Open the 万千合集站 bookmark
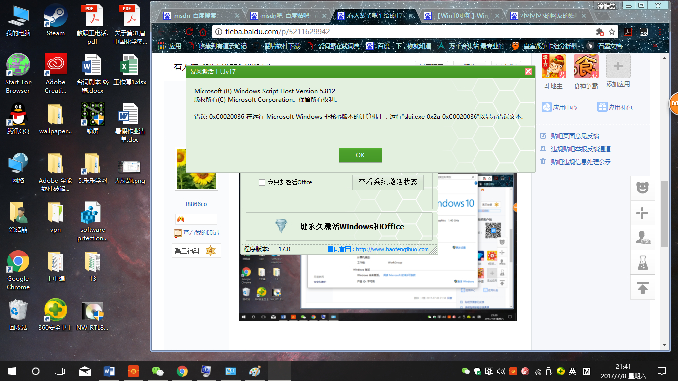678x381 pixels. point(472,46)
